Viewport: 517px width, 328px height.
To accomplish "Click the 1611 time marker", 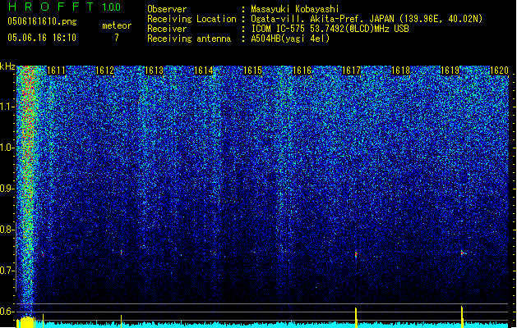I will 56,71.
